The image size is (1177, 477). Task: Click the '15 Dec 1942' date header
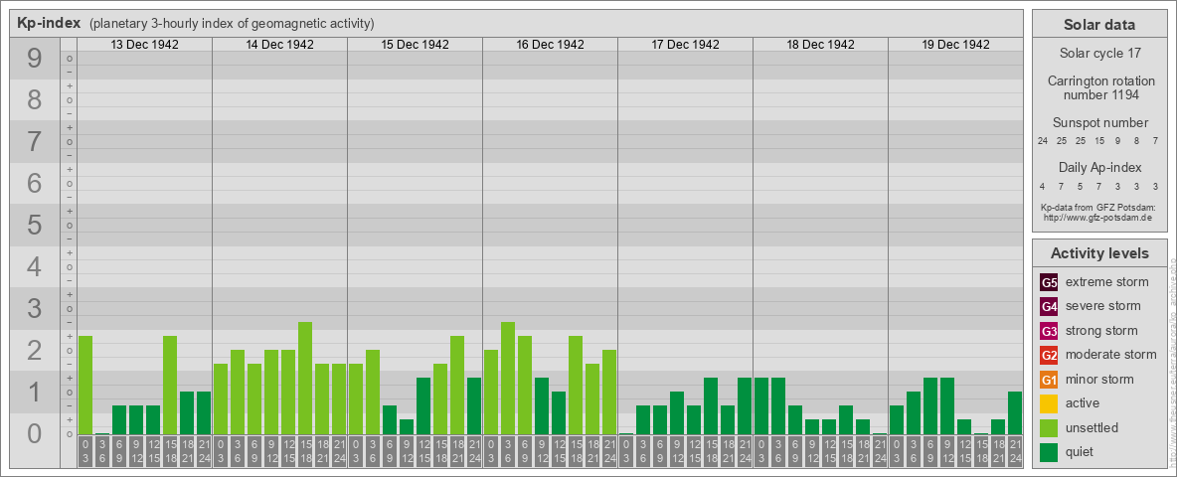[416, 45]
